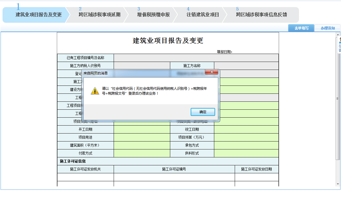Switch to the 表单填写 tab
Image resolution: width=341 pixels, height=200 pixels.
pyautogui.click(x=301, y=28)
